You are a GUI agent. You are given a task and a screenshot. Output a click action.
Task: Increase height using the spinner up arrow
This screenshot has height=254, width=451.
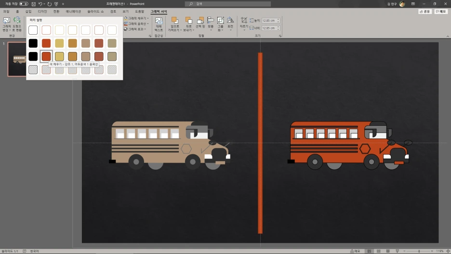[279, 20]
